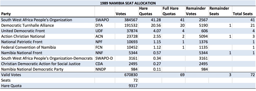Image resolution: width=256 pixels, height=91 pixels.
Task: Click the National Patriotic Front party name
Action: click(x=22, y=42)
